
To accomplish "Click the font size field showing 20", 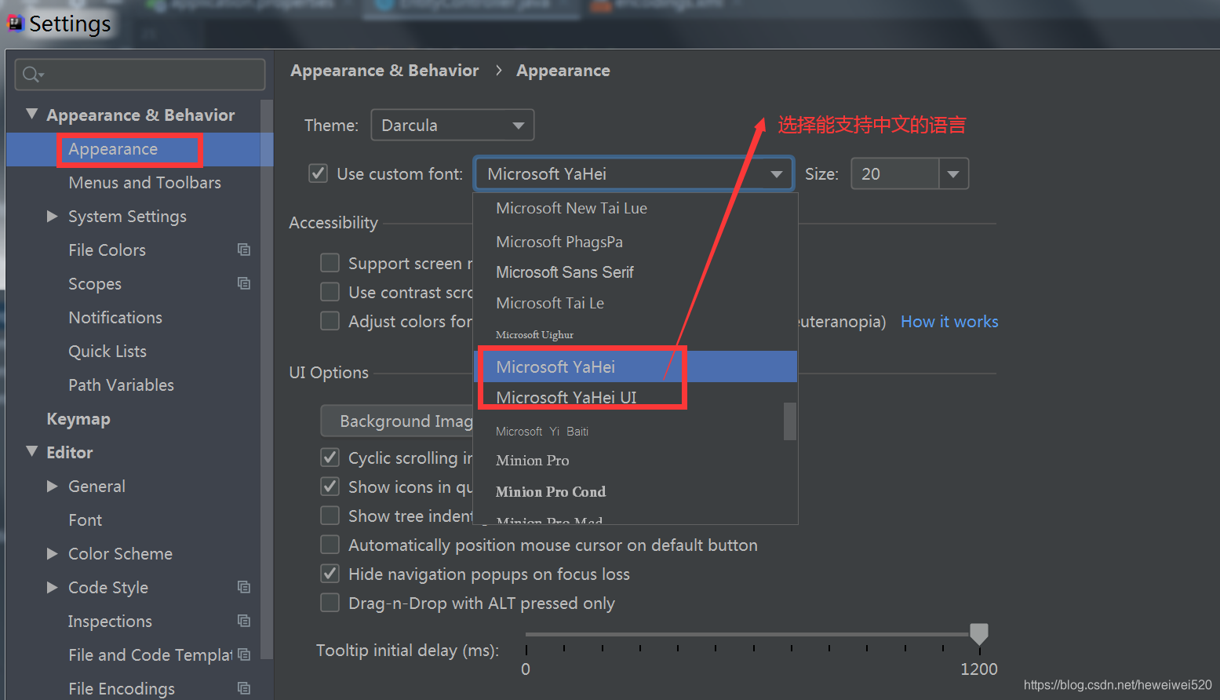I will tap(895, 174).
